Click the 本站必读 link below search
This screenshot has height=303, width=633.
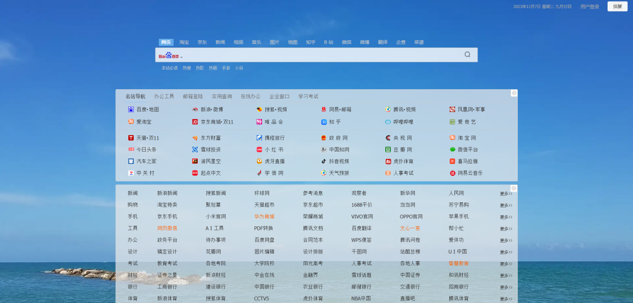coord(169,68)
